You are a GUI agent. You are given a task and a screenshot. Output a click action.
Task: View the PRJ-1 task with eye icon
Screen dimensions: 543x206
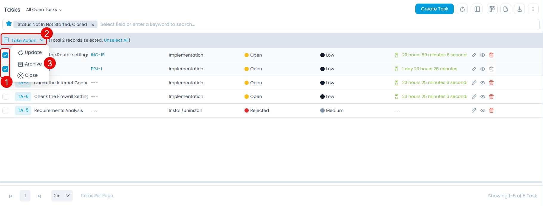coord(482,69)
